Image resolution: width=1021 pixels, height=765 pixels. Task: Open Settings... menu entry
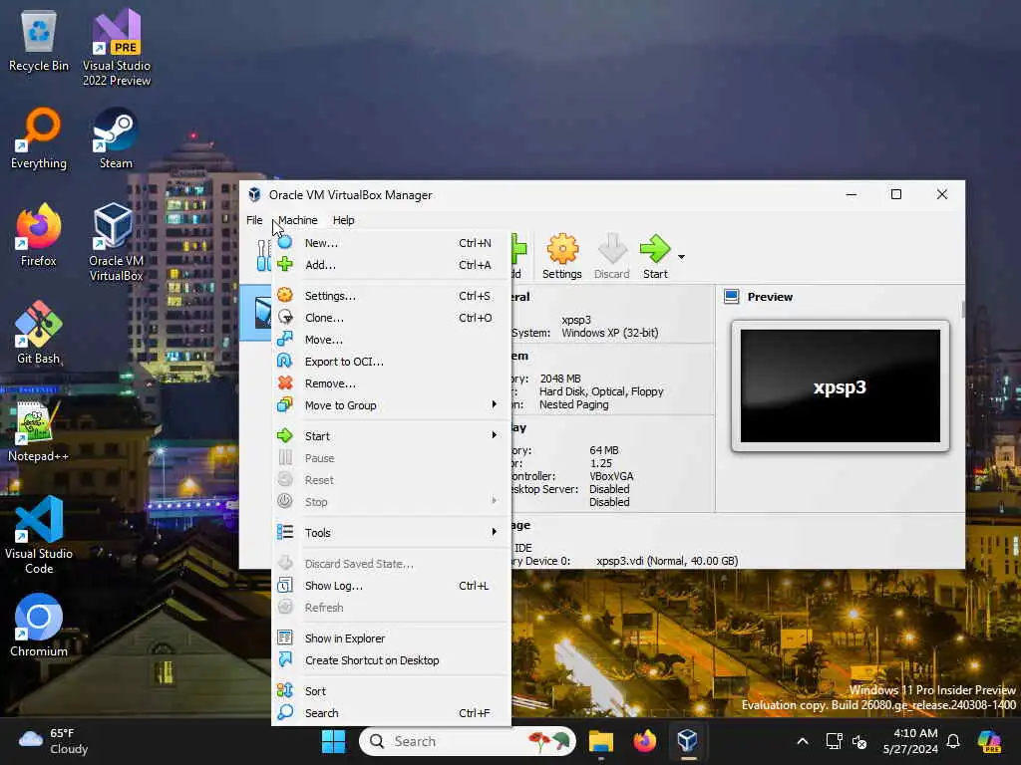pos(391,295)
